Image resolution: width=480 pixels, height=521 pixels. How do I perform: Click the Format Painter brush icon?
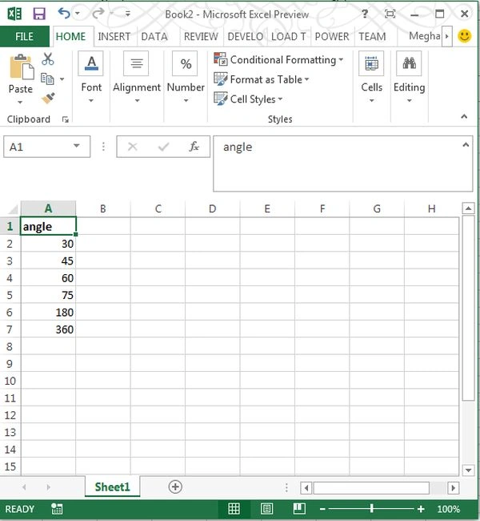point(49,99)
